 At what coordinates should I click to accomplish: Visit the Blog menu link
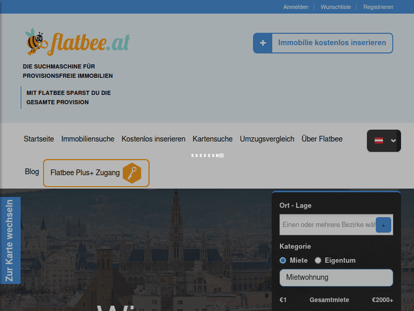coord(32,172)
